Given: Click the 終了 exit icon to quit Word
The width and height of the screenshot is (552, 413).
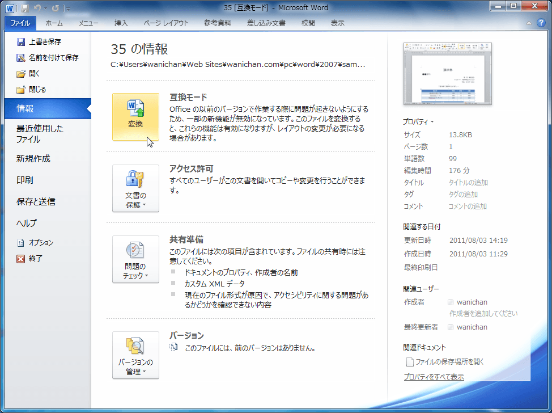Looking at the screenshot, I should click(x=19, y=259).
